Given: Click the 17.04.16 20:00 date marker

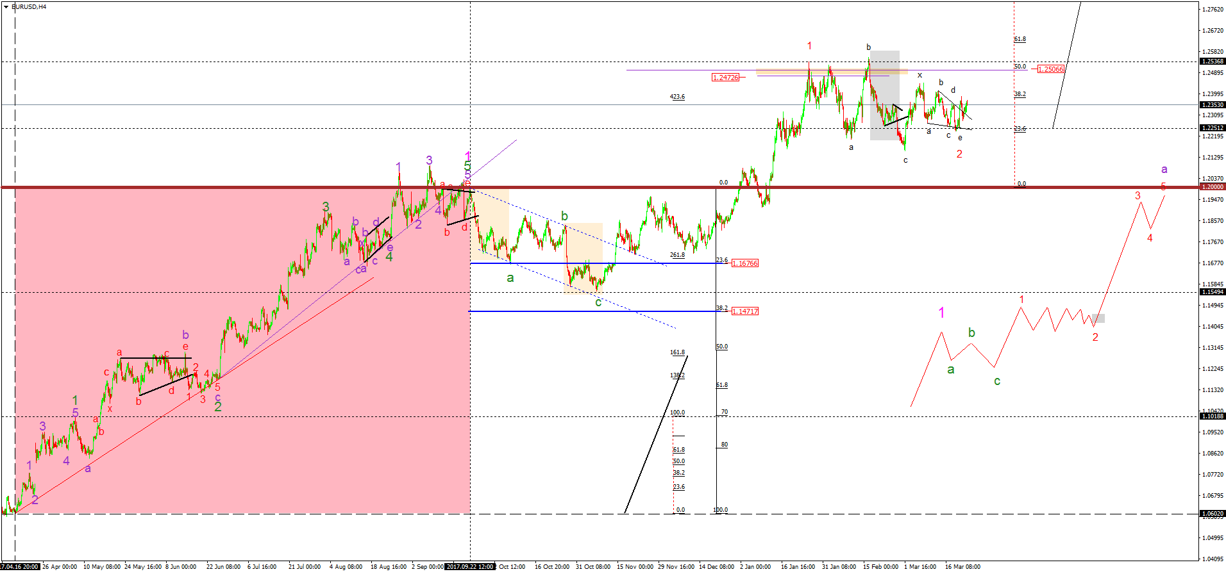Looking at the screenshot, I should click(x=21, y=567).
